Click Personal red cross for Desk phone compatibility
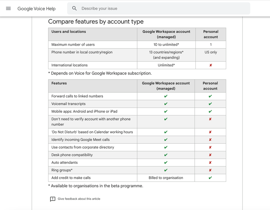The height and width of the screenshot is (210, 270). [210, 155]
